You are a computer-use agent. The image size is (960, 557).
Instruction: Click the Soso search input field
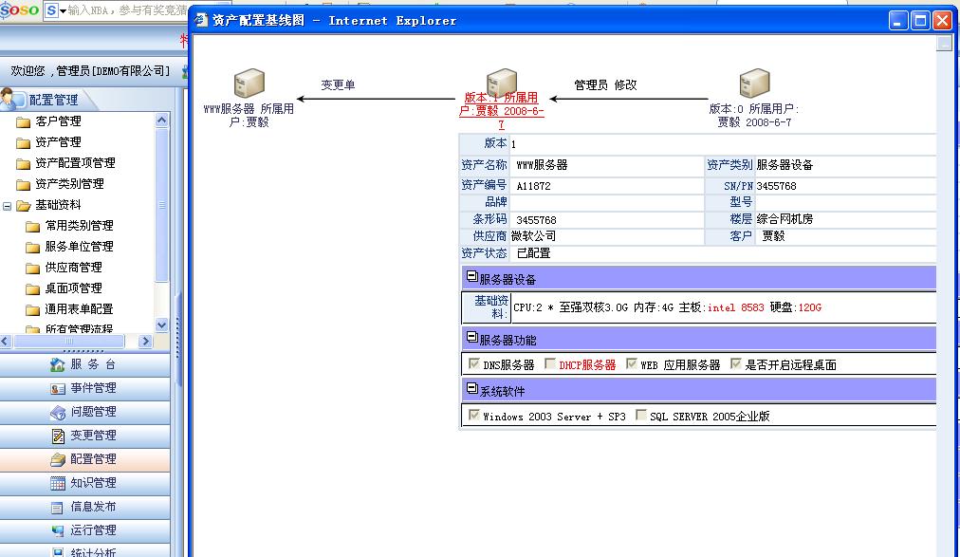coord(127,10)
